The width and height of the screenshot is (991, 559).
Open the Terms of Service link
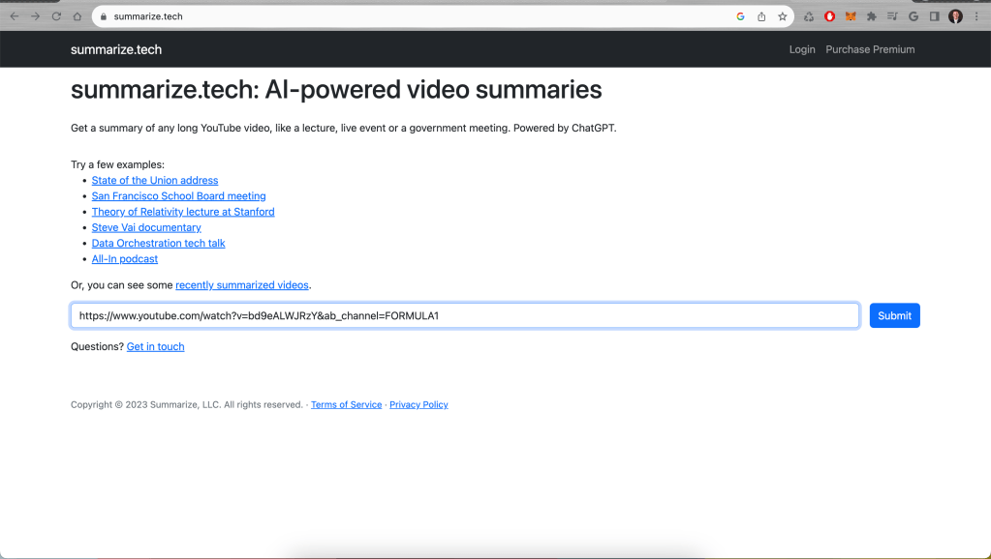coord(346,405)
